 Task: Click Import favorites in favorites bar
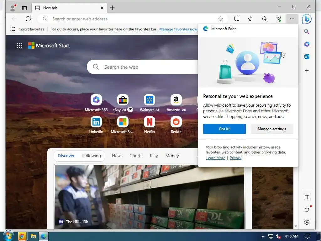pos(27,29)
